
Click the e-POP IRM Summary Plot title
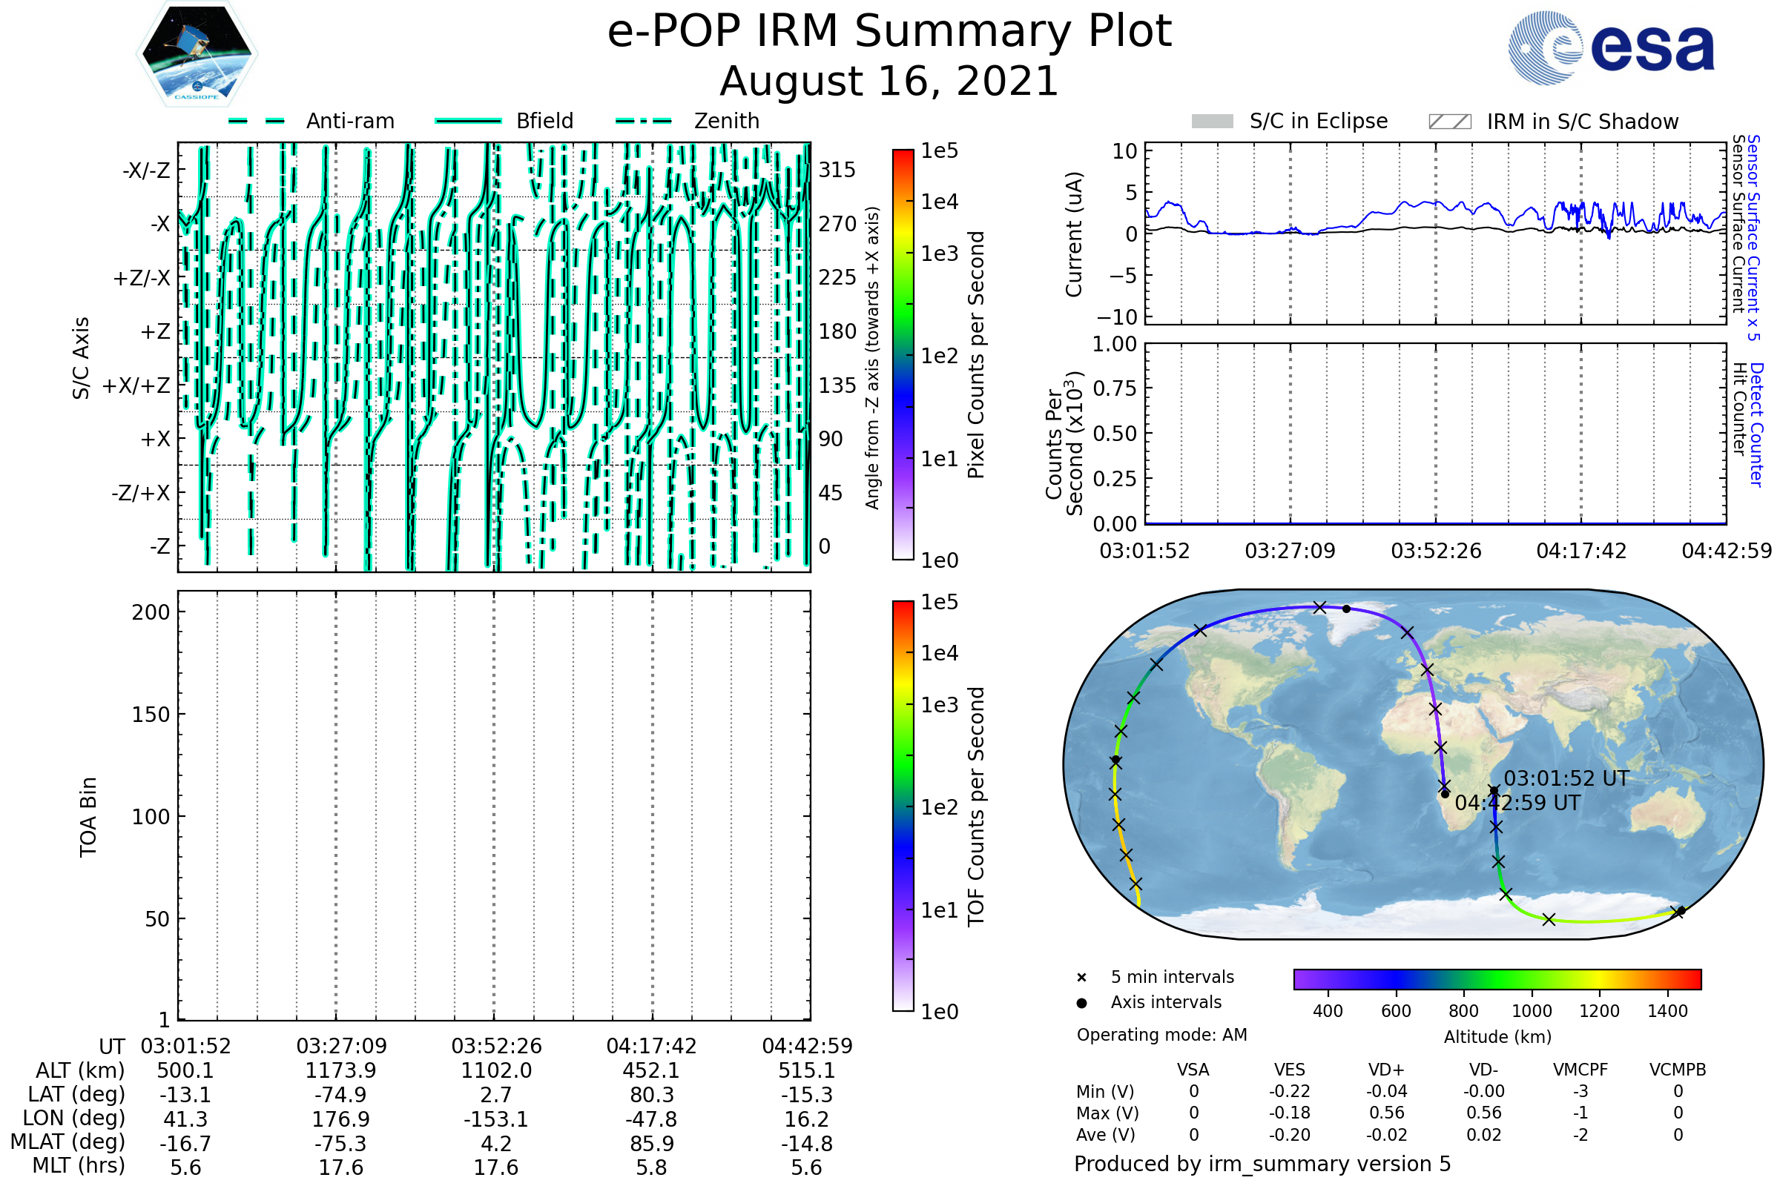[889, 32]
